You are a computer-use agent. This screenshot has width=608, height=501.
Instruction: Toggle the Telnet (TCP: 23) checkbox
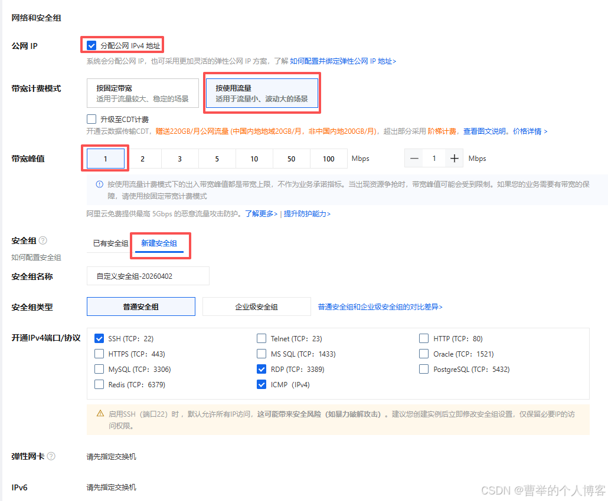click(x=261, y=338)
